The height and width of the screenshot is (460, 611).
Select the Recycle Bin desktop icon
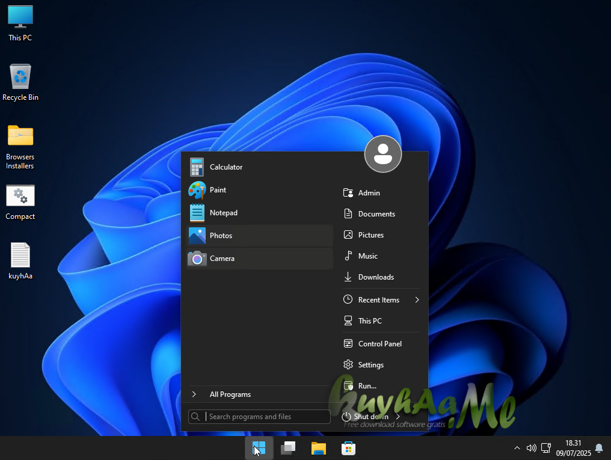[20, 82]
